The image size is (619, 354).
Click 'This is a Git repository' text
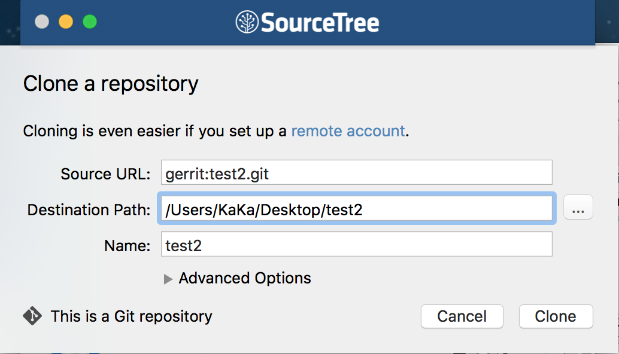click(x=132, y=316)
